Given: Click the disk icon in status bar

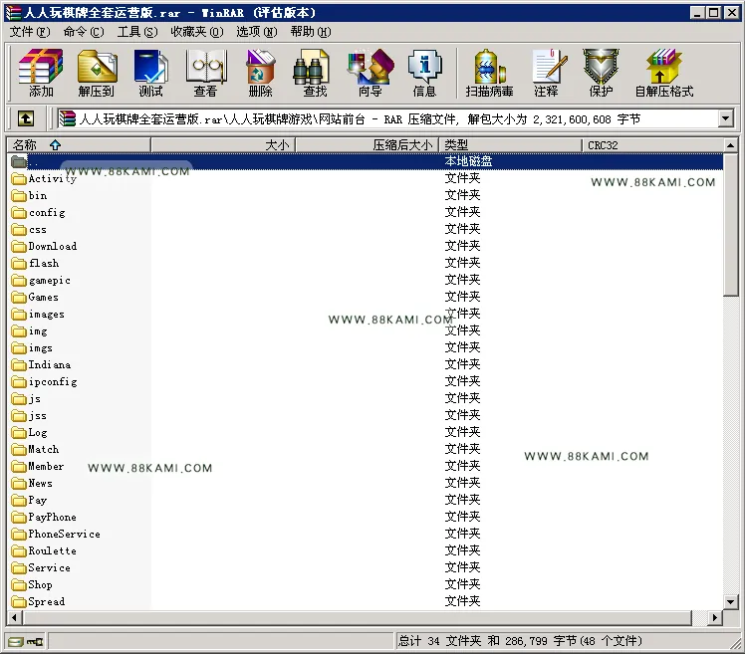Looking at the screenshot, I should (x=15, y=642).
